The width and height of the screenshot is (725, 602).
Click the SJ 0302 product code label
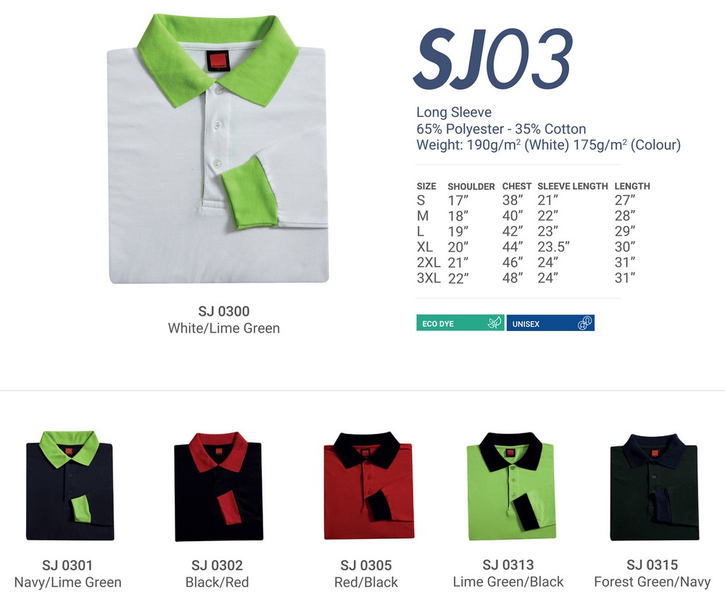pos(217,565)
